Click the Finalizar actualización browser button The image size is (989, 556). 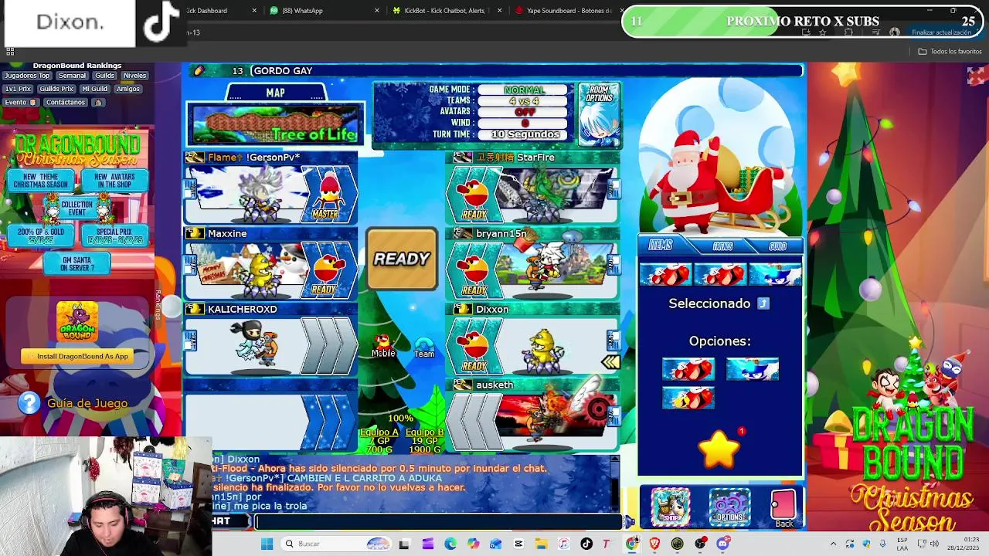click(941, 32)
